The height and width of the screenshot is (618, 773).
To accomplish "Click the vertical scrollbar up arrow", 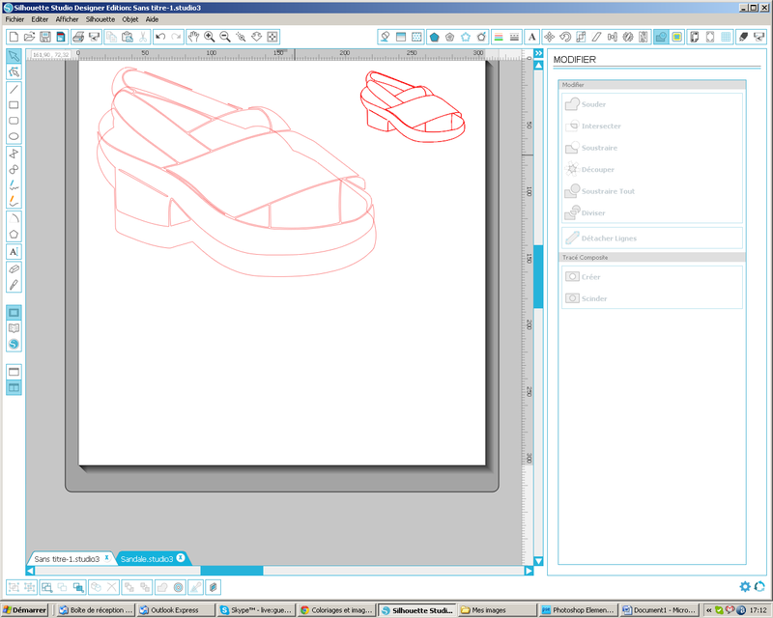I will [538, 66].
